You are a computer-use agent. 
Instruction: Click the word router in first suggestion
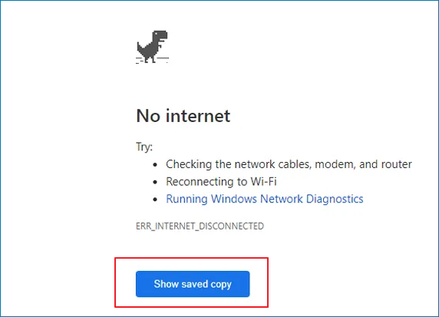coord(397,164)
